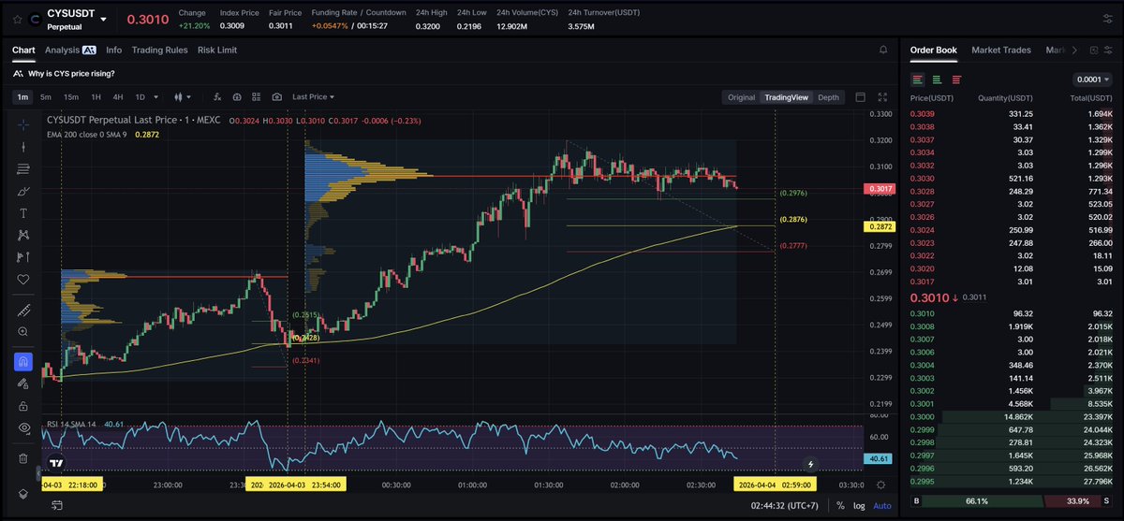Open the heart favorites icon in toolbar
1124x521 pixels.
[23, 280]
